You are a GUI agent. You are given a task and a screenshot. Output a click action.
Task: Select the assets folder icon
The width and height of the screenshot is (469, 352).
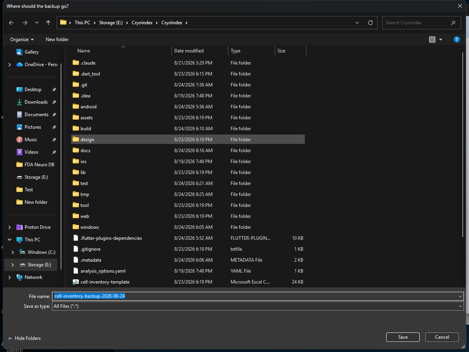[76, 117]
